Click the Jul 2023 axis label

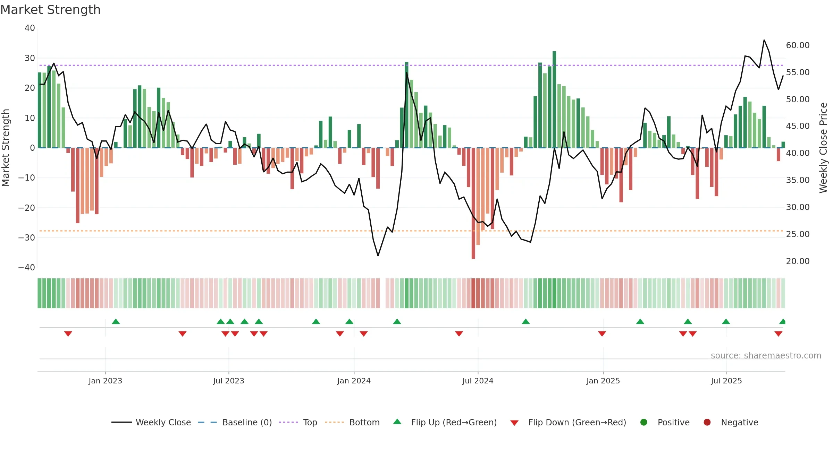click(229, 381)
